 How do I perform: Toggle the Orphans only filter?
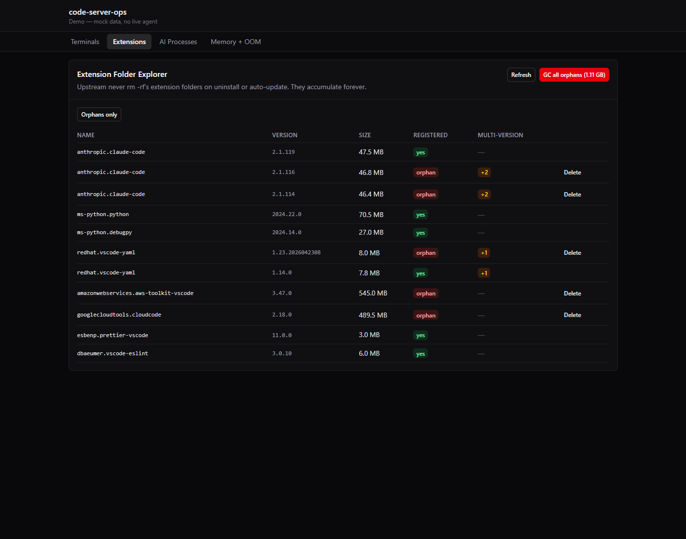pos(99,115)
